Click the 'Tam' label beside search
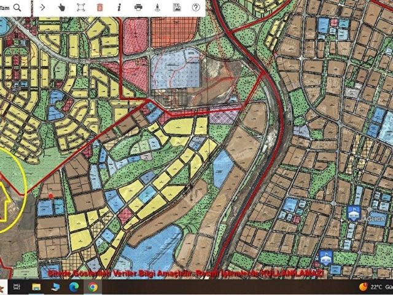 coord(5,8)
